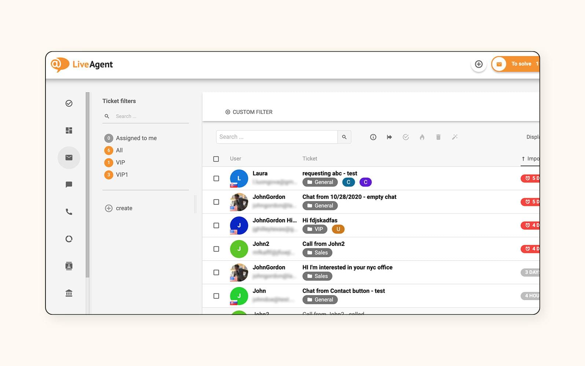Open ticket 'Hi fdjskadfas'
Viewport: 585px width, 366px height.
[x=320, y=220]
